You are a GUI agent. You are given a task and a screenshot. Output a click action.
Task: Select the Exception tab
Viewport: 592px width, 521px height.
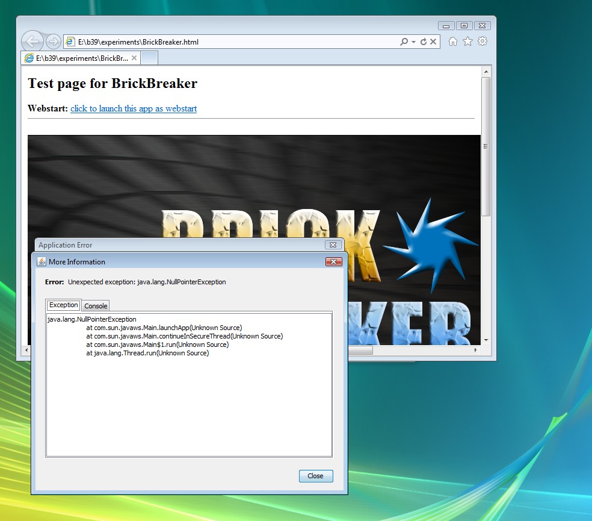coord(64,305)
